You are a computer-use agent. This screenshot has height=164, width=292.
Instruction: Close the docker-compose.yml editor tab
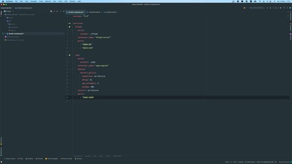click(x=84, y=12)
